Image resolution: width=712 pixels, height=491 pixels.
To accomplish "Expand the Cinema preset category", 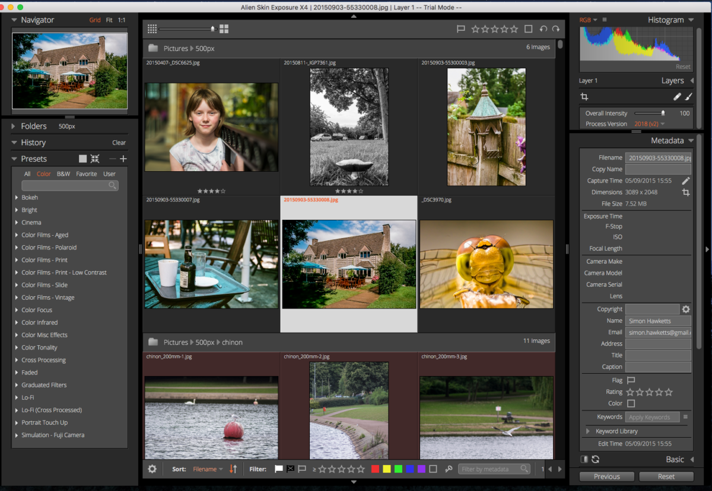I will click(17, 222).
